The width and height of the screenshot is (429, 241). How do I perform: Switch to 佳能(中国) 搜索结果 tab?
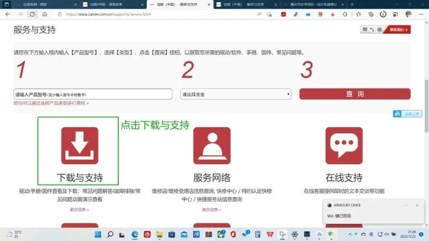pos(113,4)
